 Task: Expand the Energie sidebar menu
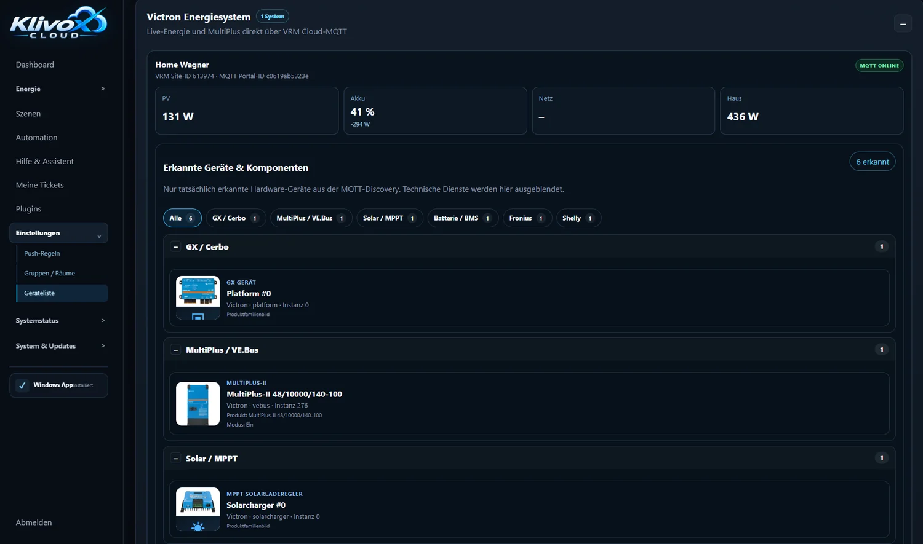[58, 89]
